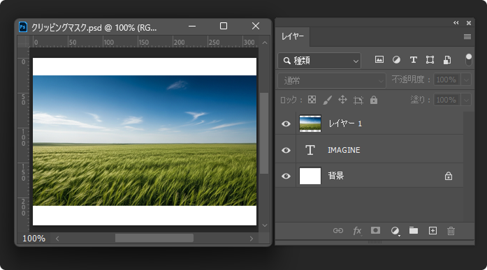Minimize the document window
Viewport: 487px width, 270px height.
192,27
